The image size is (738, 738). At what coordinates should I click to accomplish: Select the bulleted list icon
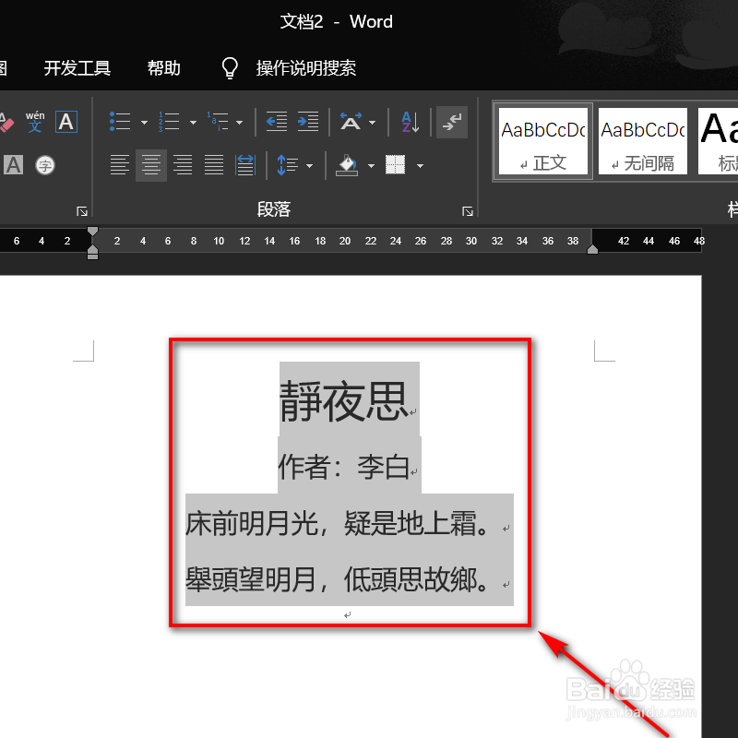[x=119, y=121]
